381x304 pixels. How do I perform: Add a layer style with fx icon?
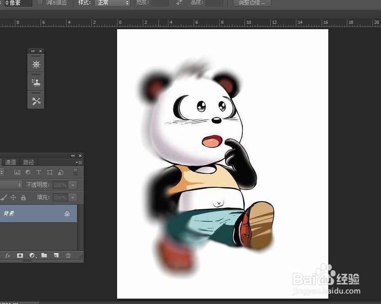click(8, 256)
